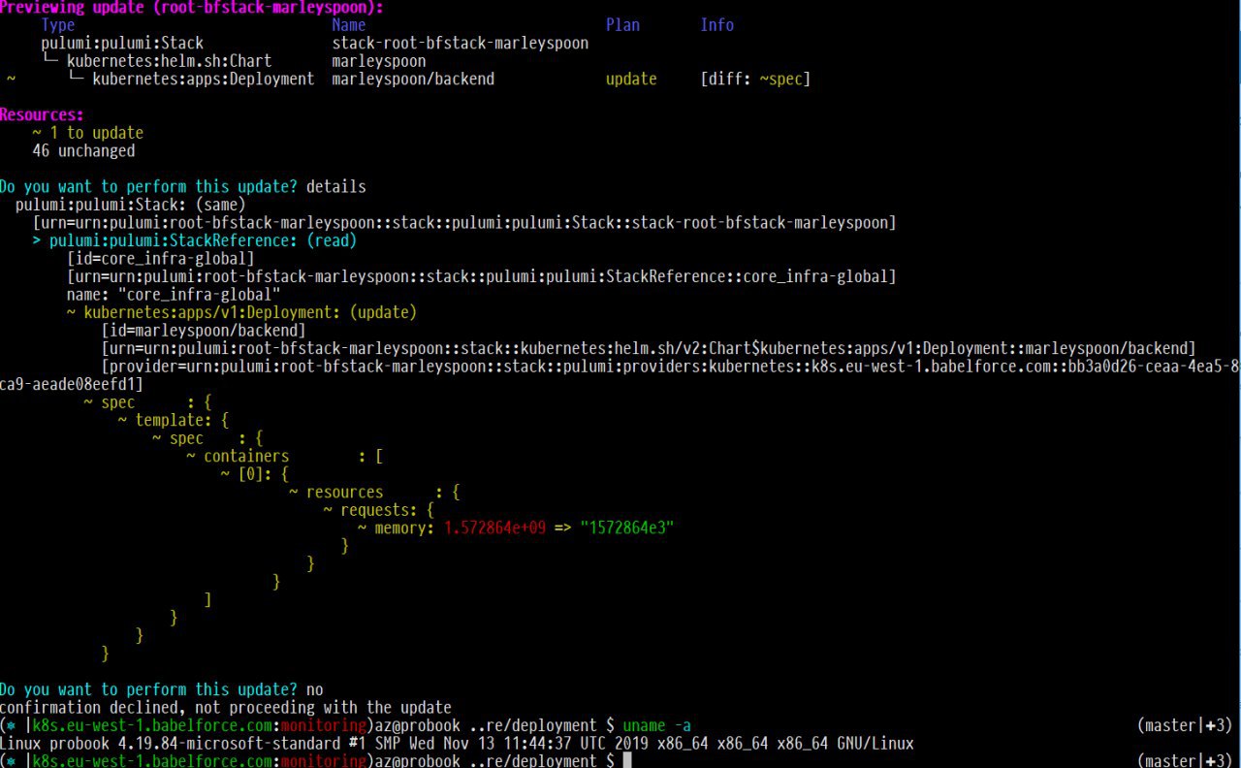This screenshot has width=1241, height=768.
Task: Select the 'pulumi:pulumi:Stack' type row
Action: (x=122, y=44)
